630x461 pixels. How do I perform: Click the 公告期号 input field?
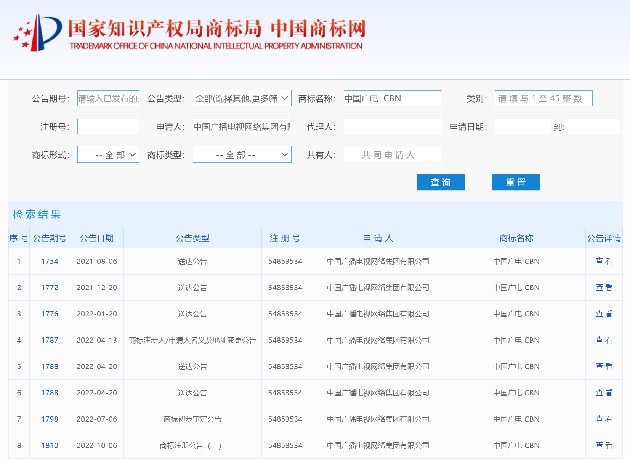click(108, 98)
